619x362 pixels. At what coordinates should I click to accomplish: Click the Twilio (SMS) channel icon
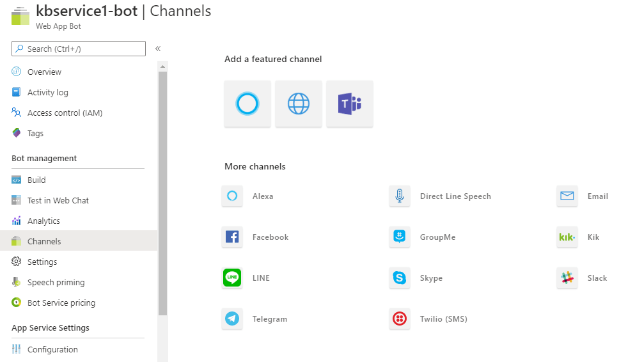pos(400,319)
